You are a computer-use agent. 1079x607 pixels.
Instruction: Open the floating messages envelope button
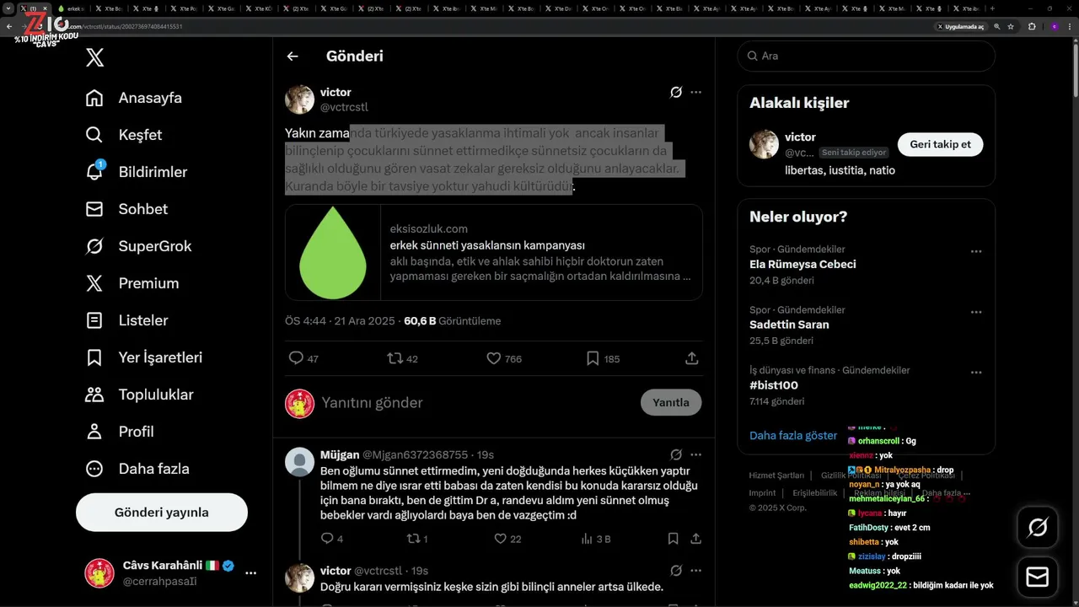pos(1038,577)
